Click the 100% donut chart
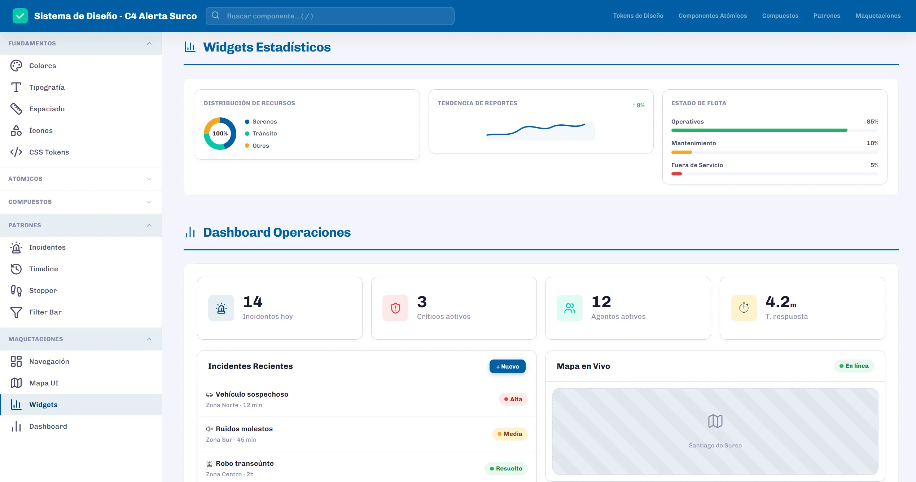Screen dimensions: 916x482 coord(220,133)
